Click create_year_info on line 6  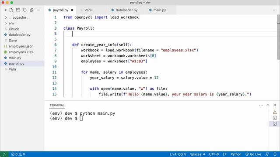99,45
